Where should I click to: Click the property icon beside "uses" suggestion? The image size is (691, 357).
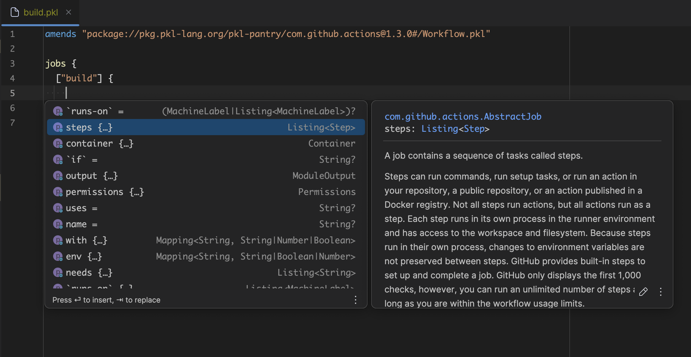point(58,208)
